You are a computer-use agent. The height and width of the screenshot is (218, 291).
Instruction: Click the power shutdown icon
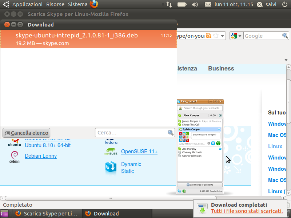click(285, 4)
